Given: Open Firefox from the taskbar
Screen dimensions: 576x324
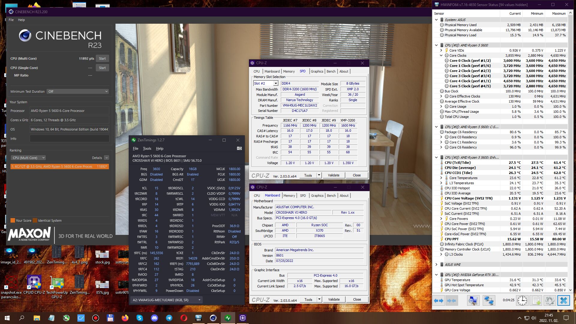Looking at the screenshot, I should 125,318.
